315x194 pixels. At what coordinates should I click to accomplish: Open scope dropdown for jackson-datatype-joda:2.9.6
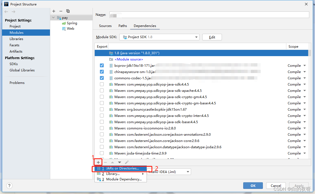305,147
